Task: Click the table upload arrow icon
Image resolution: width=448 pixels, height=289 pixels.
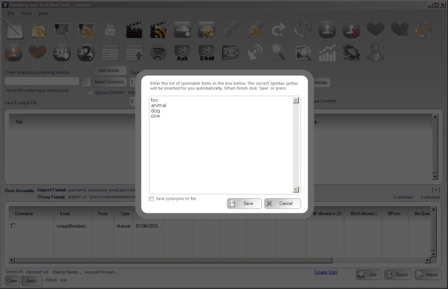Action: tap(134, 53)
